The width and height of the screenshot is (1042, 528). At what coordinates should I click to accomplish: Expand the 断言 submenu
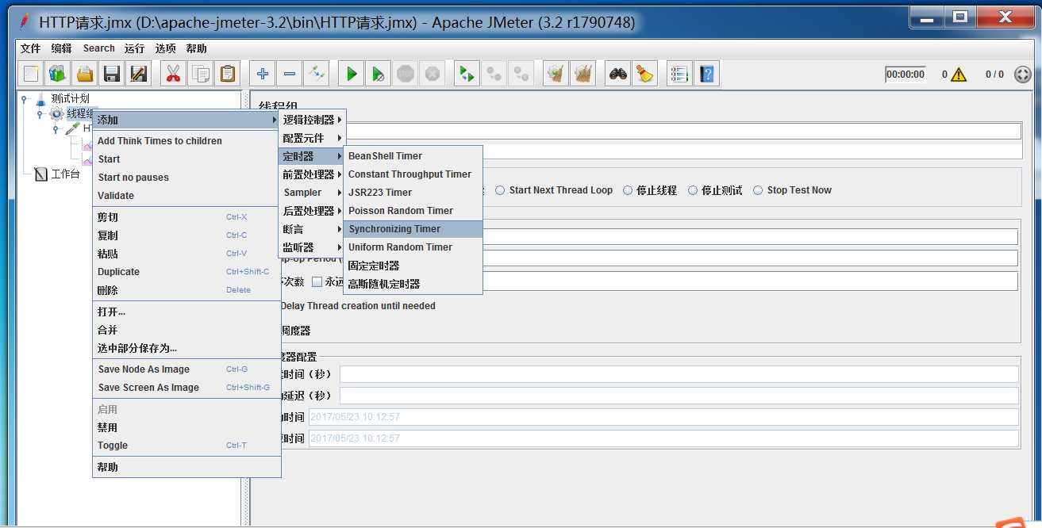click(x=313, y=229)
